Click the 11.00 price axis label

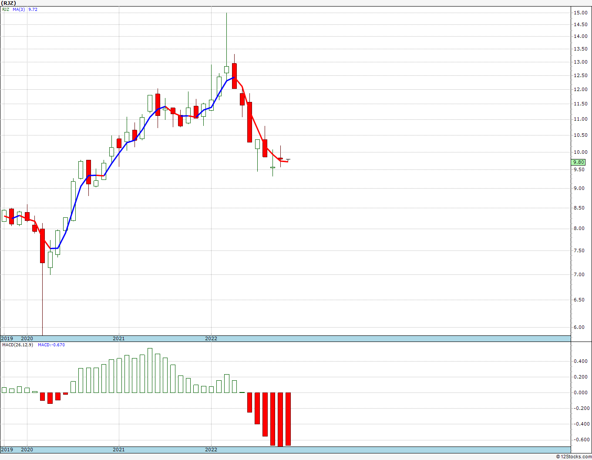(580, 119)
